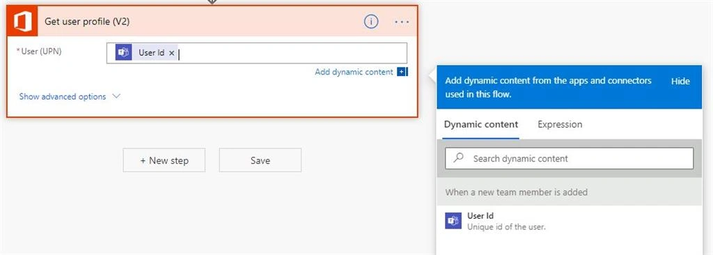
Task: Click the Add dynamic content link
Action: pos(354,72)
